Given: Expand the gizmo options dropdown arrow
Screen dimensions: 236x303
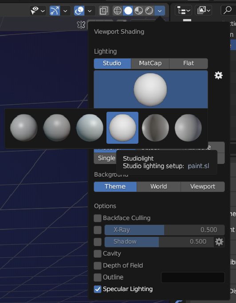Looking at the screenshot, I should [65, 11].
